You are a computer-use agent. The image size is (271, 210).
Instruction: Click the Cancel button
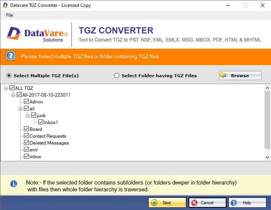(208, 202)
